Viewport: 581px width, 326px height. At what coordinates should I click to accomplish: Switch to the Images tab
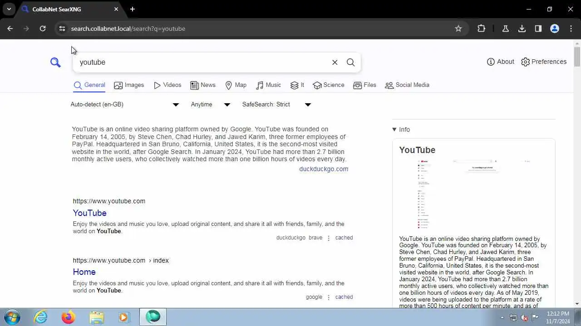click(129, 85)
